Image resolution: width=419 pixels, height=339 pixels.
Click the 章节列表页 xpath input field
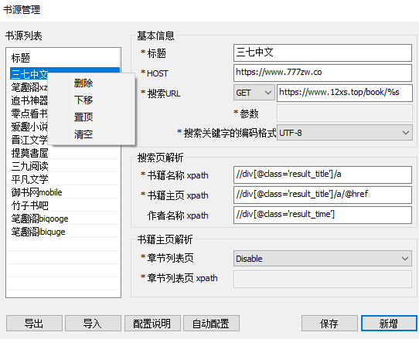point(322,279)
